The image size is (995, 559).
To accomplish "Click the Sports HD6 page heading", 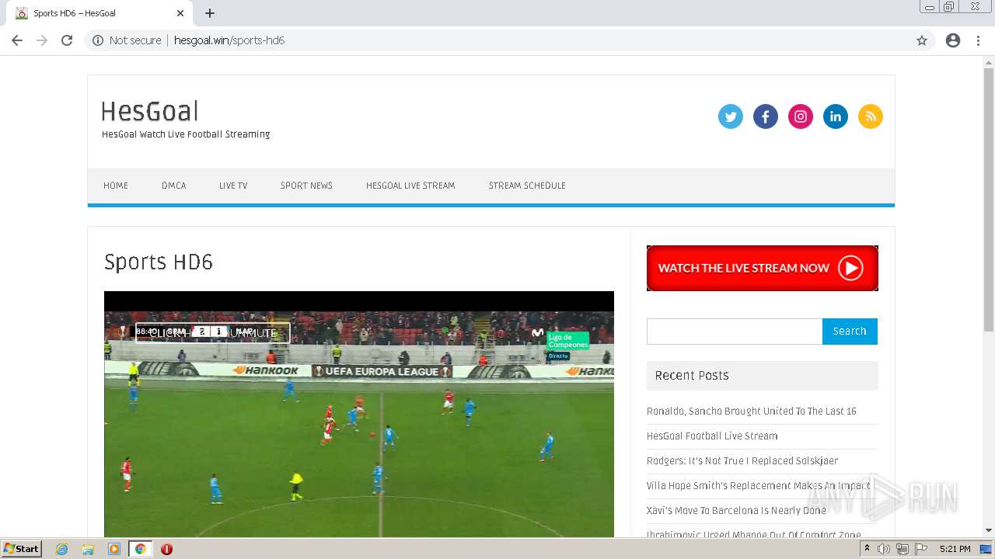I will tap(159, 262).
